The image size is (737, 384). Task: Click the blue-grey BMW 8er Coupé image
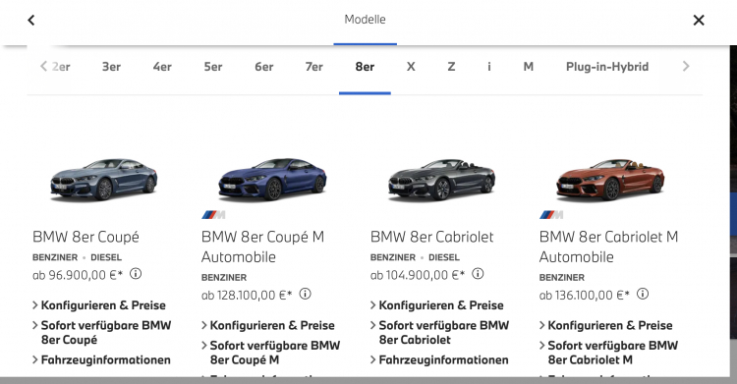click(x=104, y=179)
